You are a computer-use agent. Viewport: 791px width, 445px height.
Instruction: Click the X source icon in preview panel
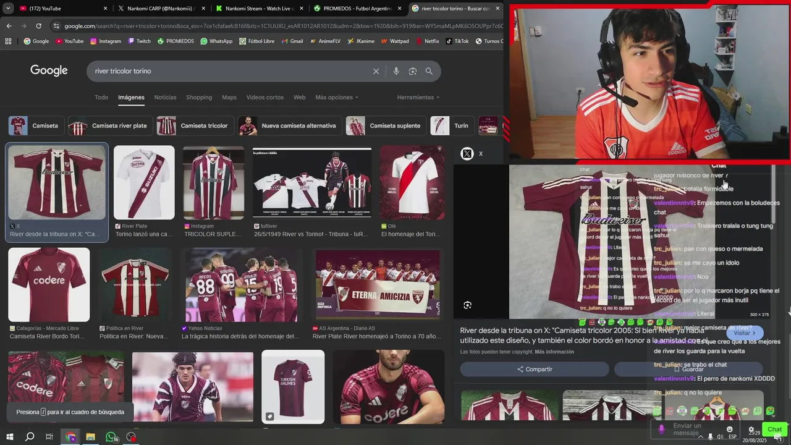[467, 153]
